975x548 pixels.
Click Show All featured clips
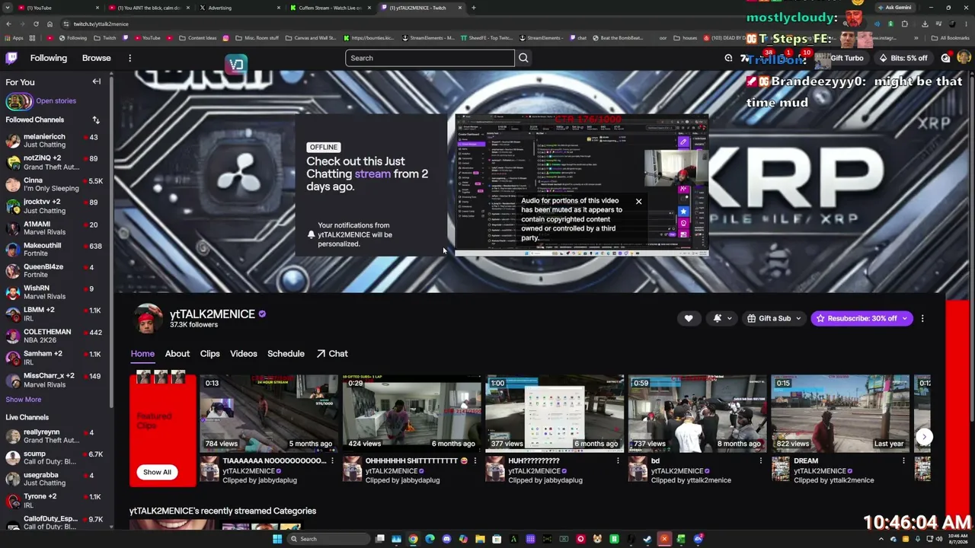(x=157, y=472)
